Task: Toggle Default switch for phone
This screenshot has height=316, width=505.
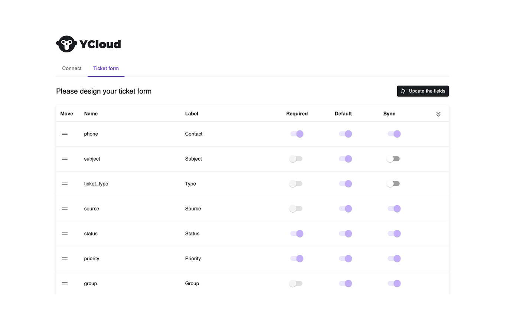Action: 345,134
